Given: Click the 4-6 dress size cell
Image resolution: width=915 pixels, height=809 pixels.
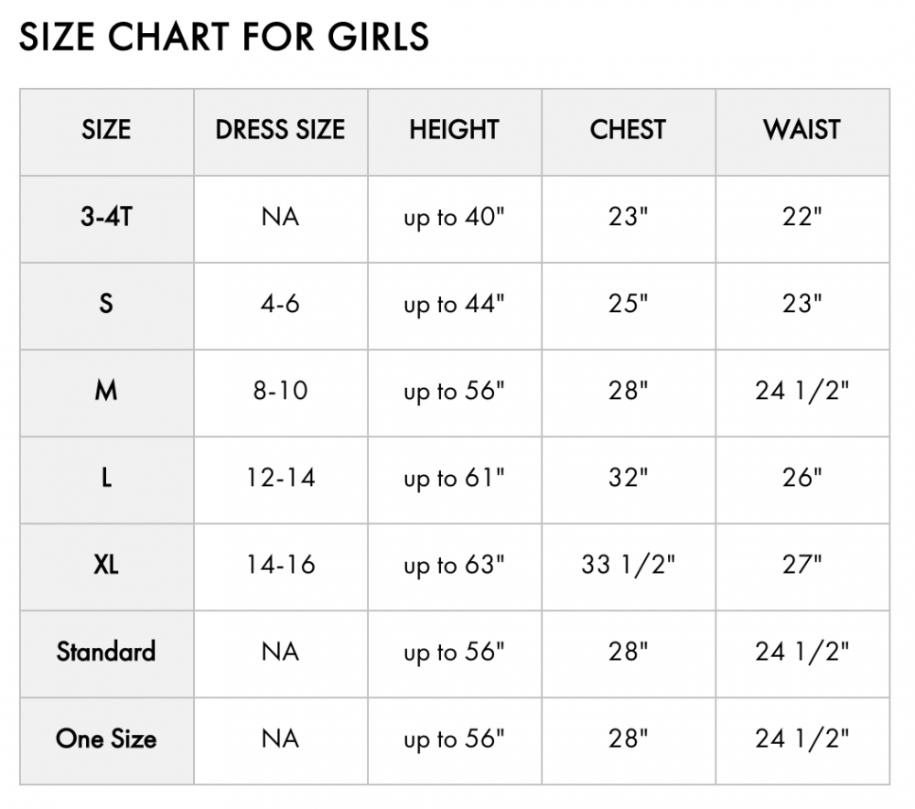Looking at the screenshot, I should pos(280,304).
